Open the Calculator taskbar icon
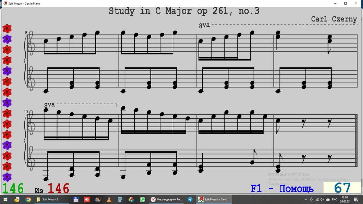 pyautogui.click(x=120, y=199)
